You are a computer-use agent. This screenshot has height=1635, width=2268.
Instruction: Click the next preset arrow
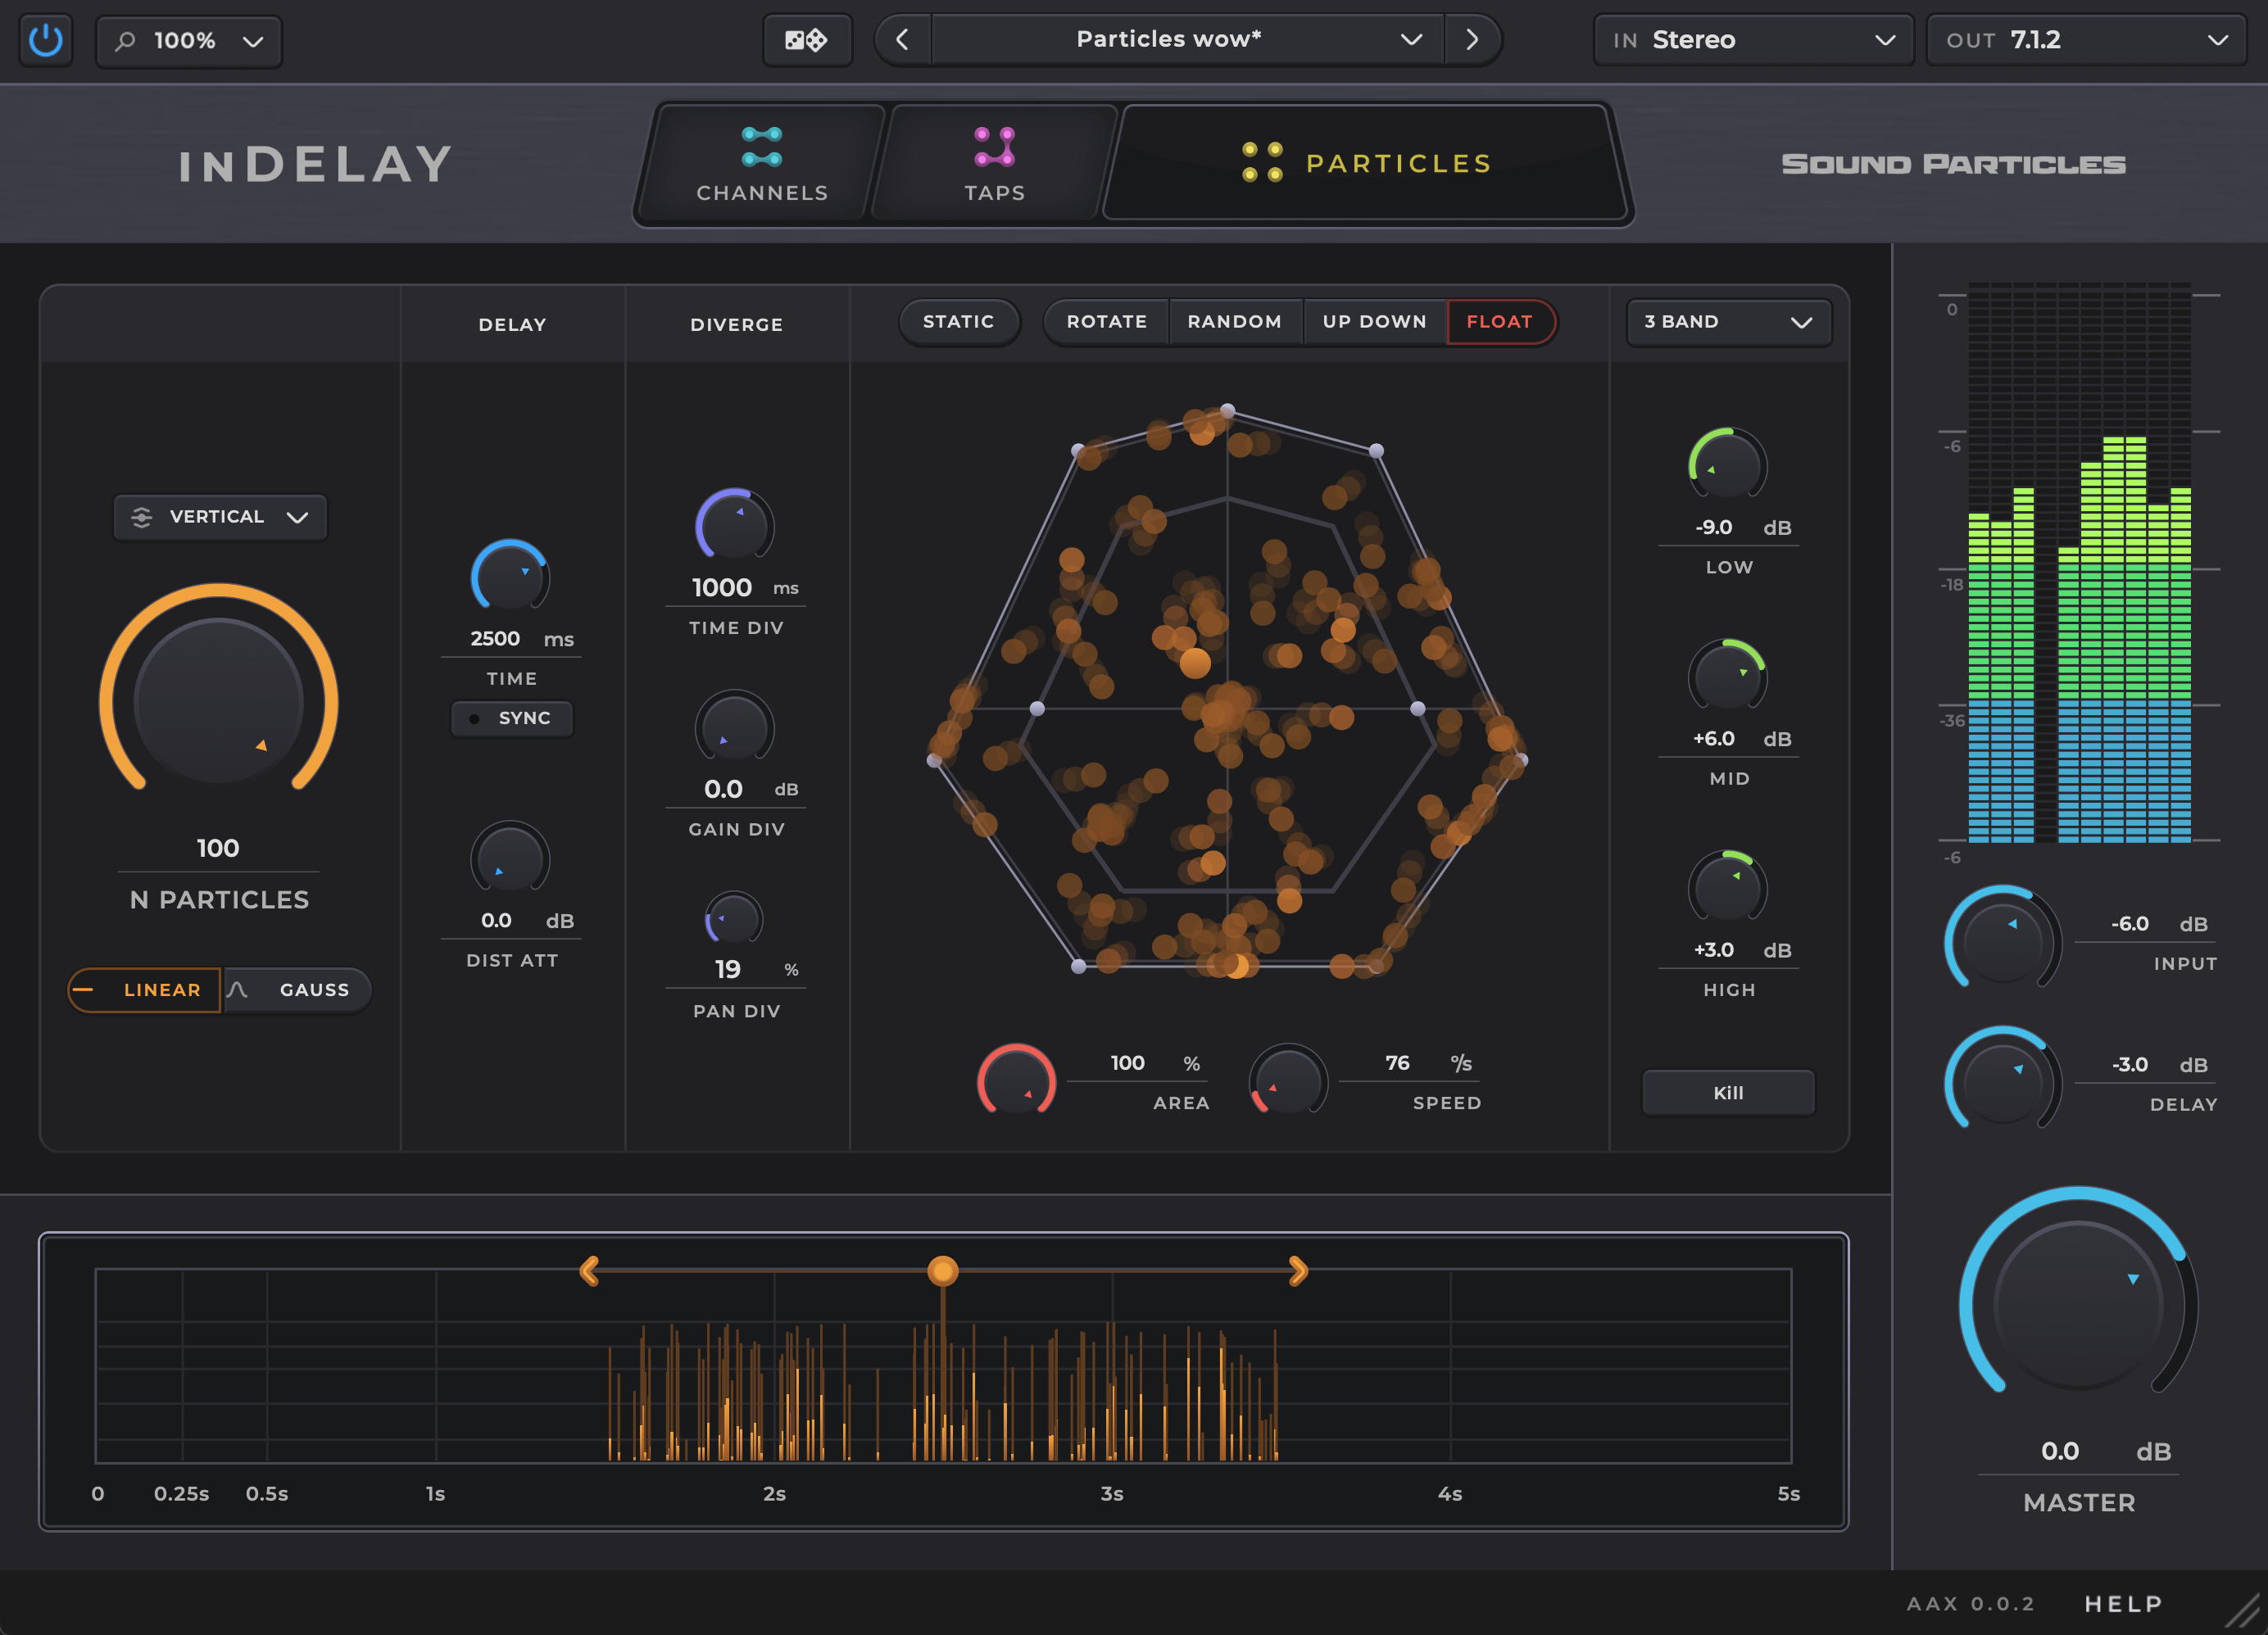[x=1472, y=39]
